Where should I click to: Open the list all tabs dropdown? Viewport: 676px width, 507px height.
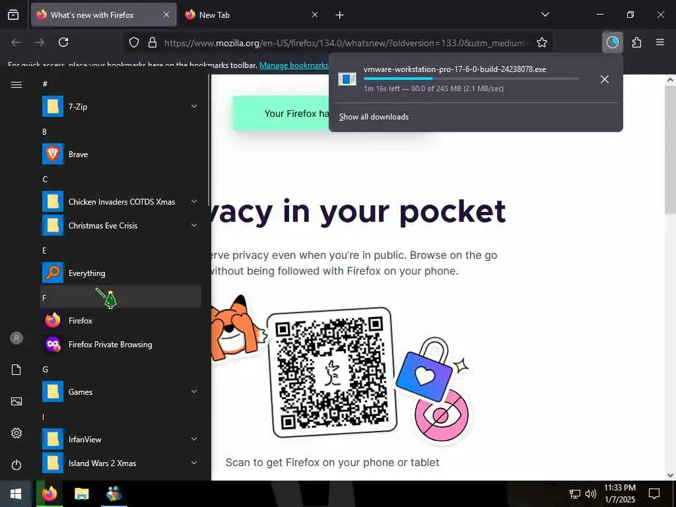[545, 15]
